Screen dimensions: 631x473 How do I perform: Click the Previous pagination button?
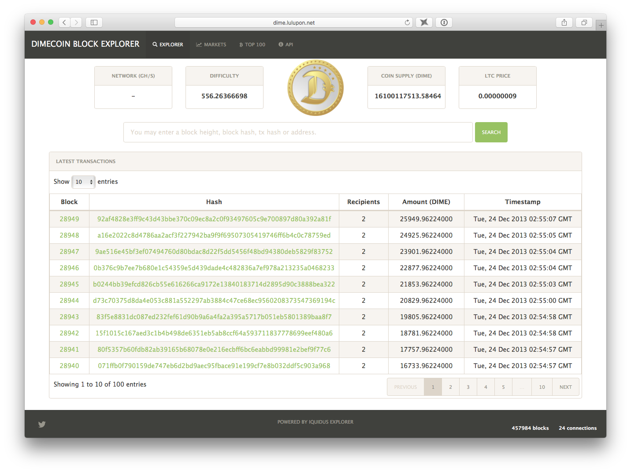(405, 387)
